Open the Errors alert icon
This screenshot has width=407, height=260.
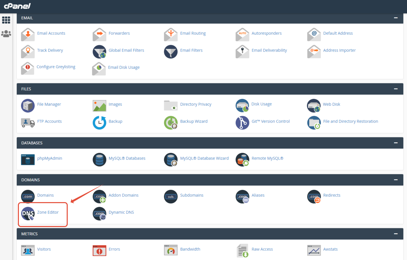point(99,250)
